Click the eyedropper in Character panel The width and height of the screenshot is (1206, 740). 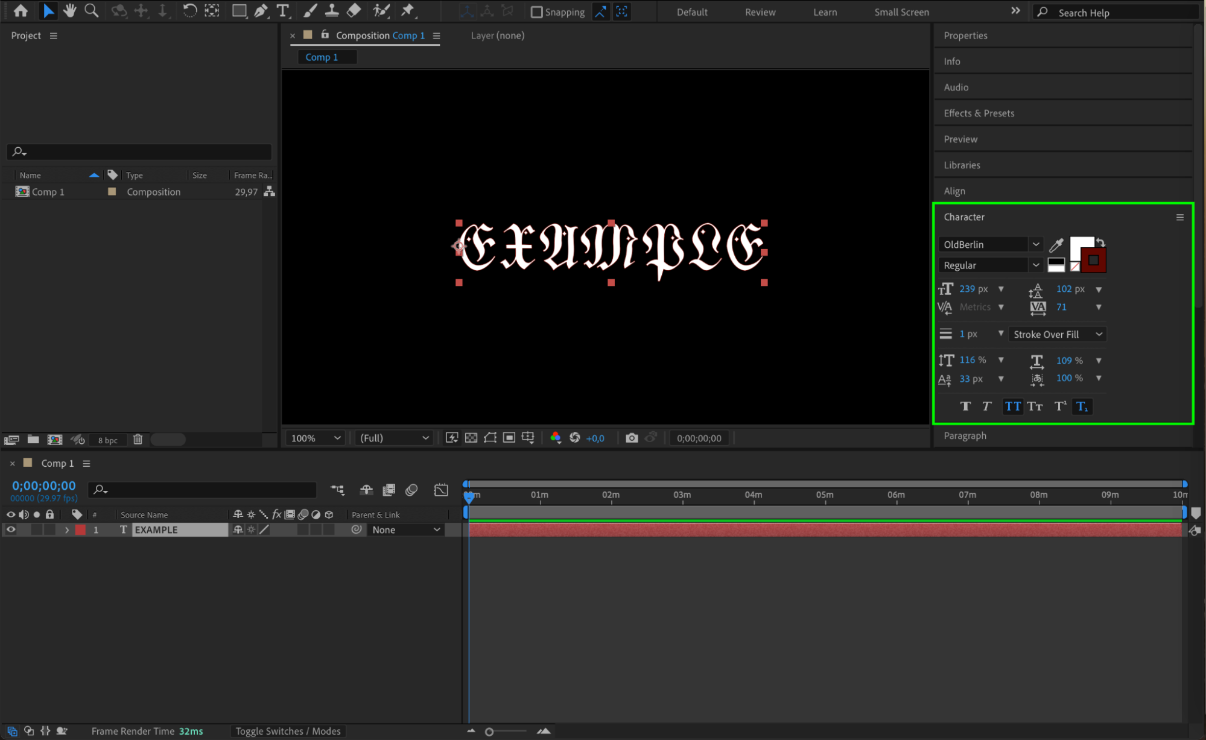coord(1056,244)
